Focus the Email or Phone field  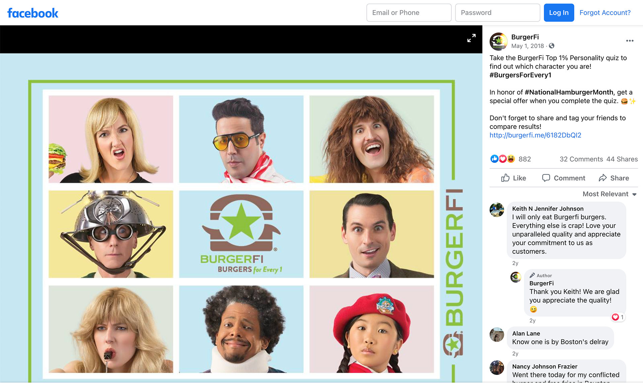click(x=409, y=13)
